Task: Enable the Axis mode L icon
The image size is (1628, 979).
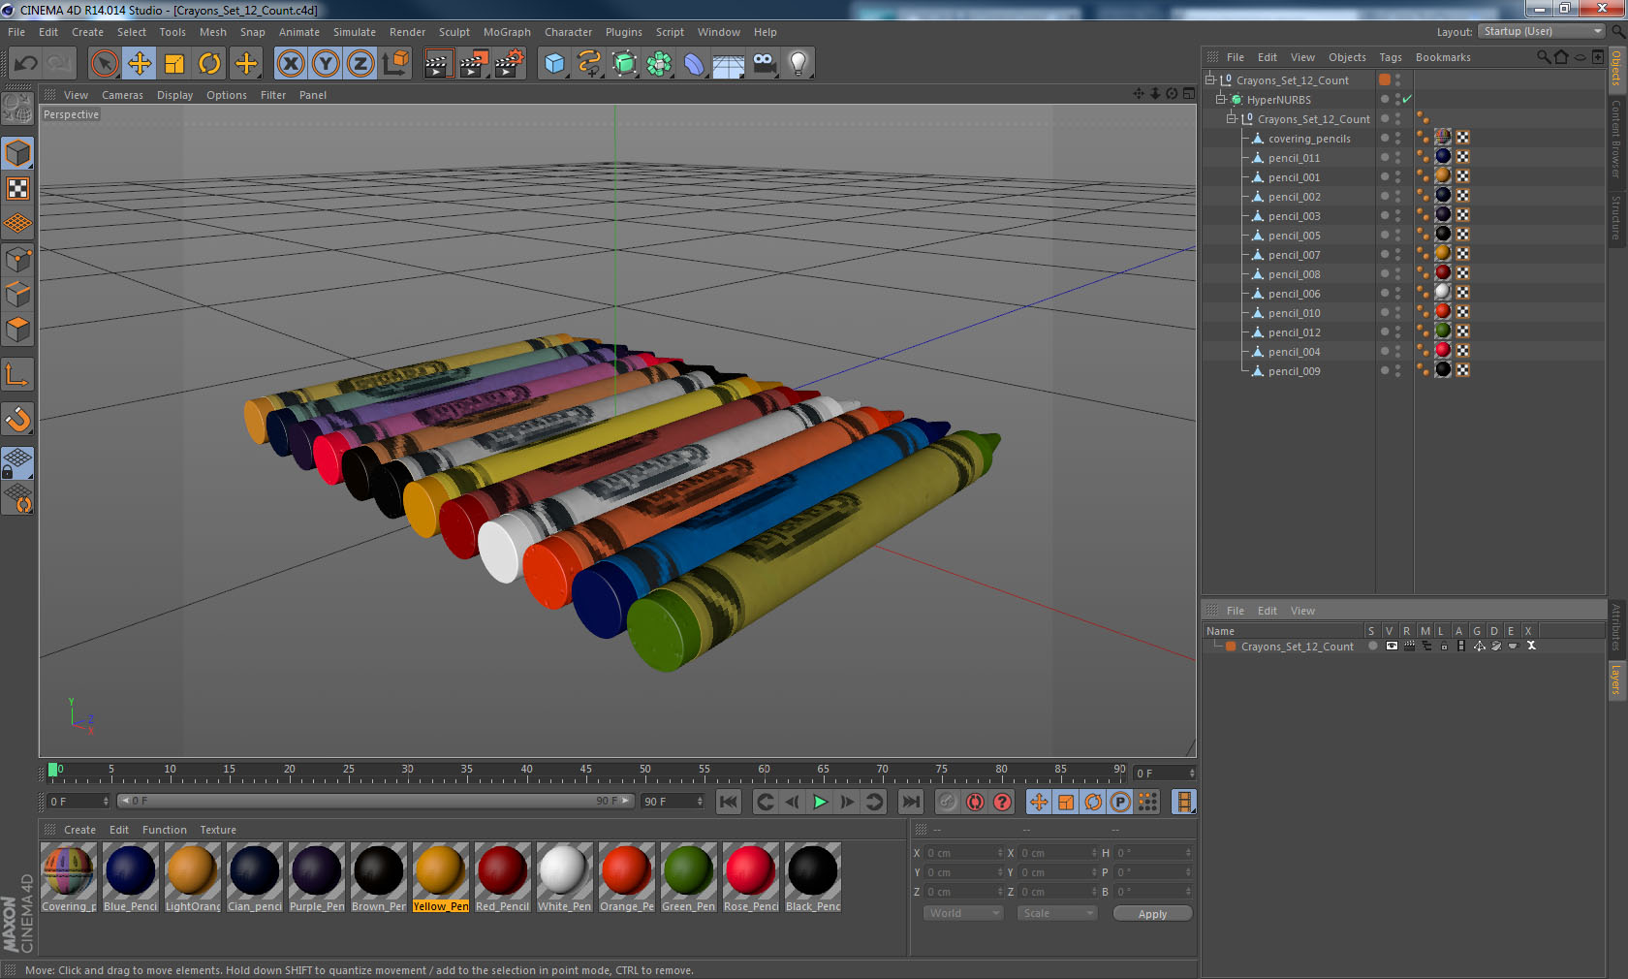Action: point(17,374)
